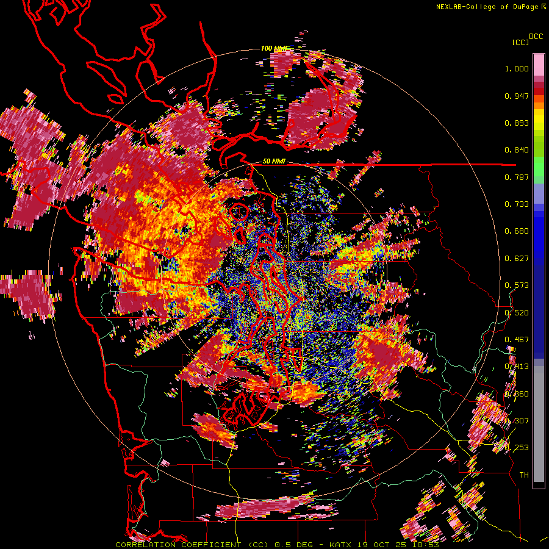Click the KATX radar site identifier
Screen dimensions: 549x549
340,545
